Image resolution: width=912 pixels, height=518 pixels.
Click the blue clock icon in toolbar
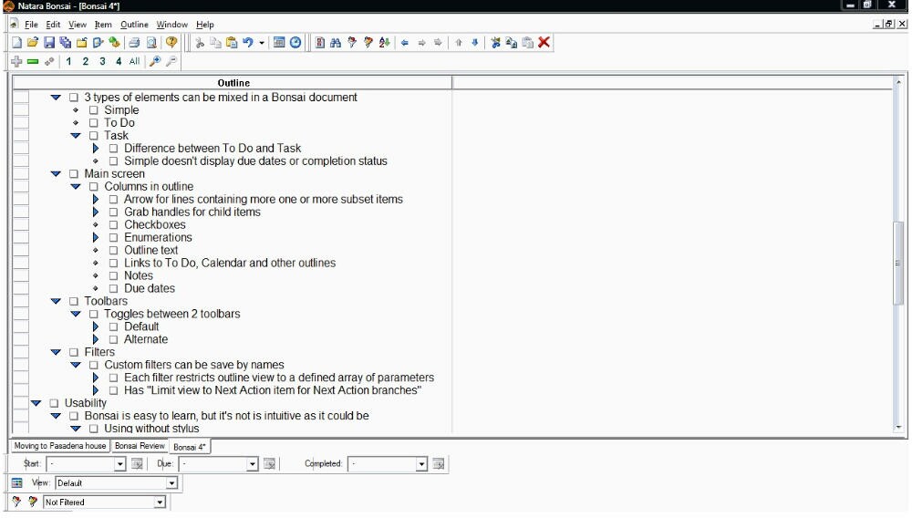[295, 43]
